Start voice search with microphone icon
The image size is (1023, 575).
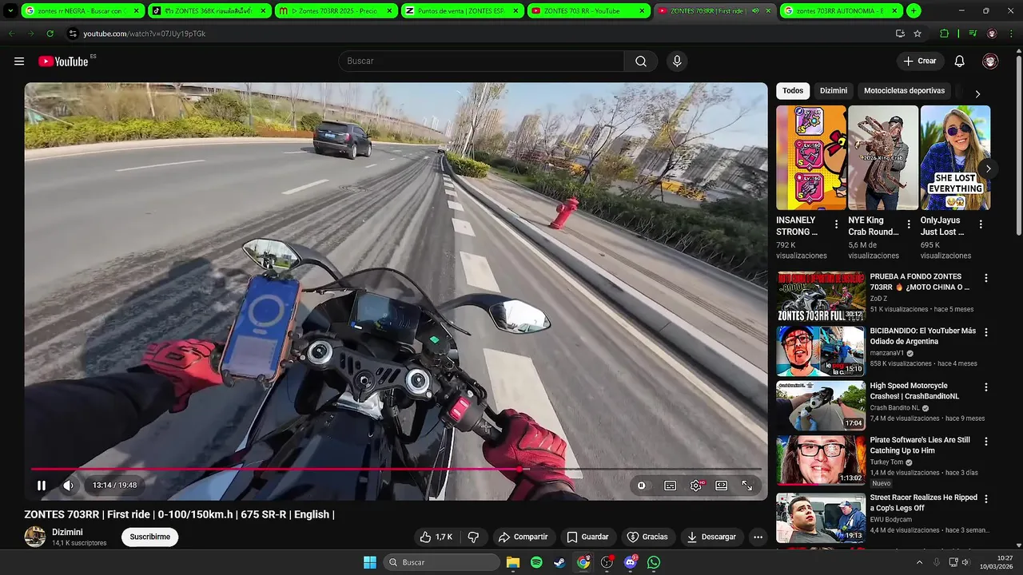(x=677, y=61)
